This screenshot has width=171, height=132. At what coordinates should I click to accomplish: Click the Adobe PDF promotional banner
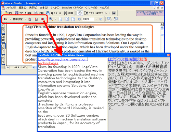tap(150, 13)
